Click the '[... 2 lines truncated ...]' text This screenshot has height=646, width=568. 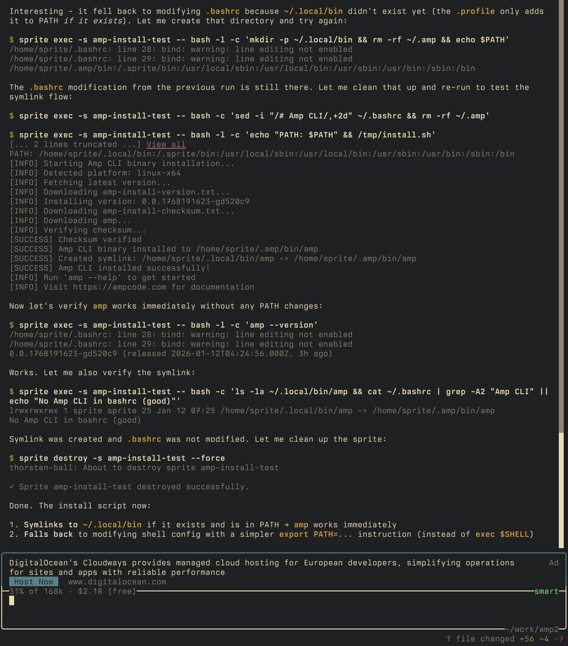(x=75, y=144)
